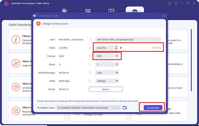Viewport: 199px width, 126px height.
Task: Click the Video Cropper icon
Action: pos(16,111)
